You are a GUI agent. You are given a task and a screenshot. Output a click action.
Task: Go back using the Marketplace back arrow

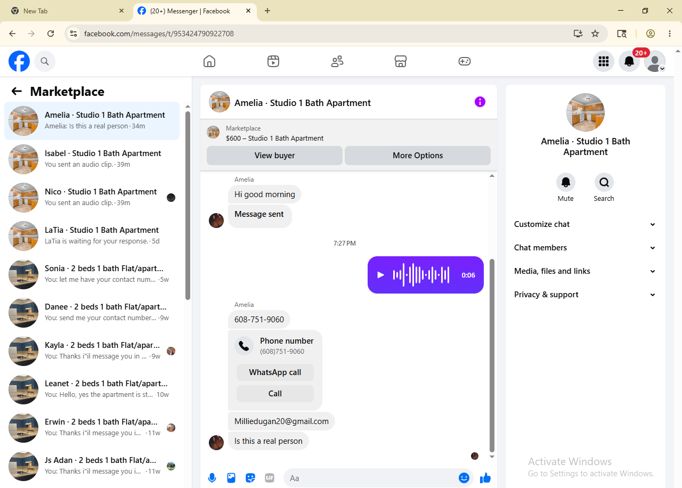17,91
